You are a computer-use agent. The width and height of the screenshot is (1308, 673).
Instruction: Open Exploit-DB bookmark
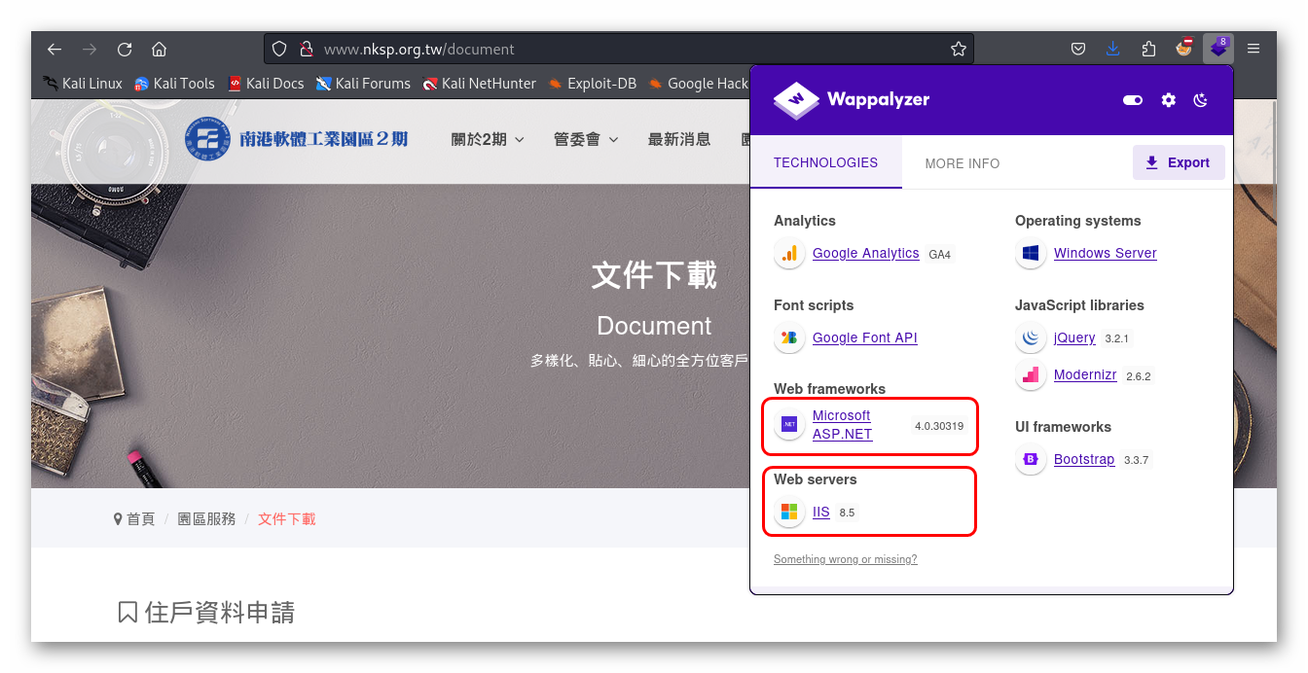[x=592, y=84]
